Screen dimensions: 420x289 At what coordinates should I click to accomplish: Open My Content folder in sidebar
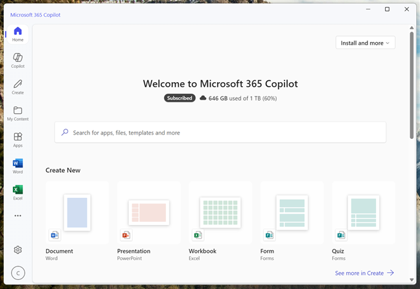(17, 114)
